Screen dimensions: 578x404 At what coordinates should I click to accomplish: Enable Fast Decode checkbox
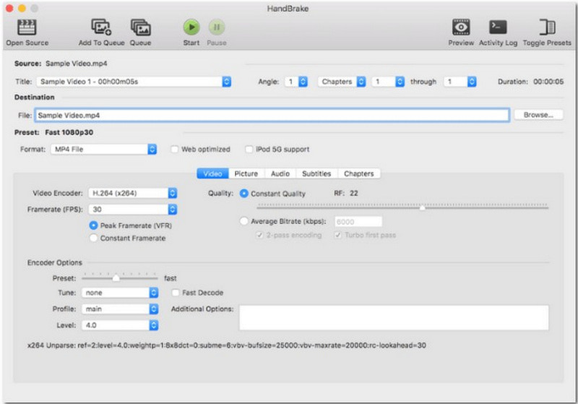tap(176, 293)
